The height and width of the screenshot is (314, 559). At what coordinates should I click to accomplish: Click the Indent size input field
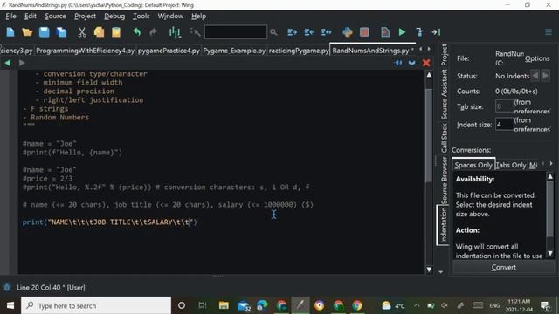pyautogui.click(x=504, y=125)
